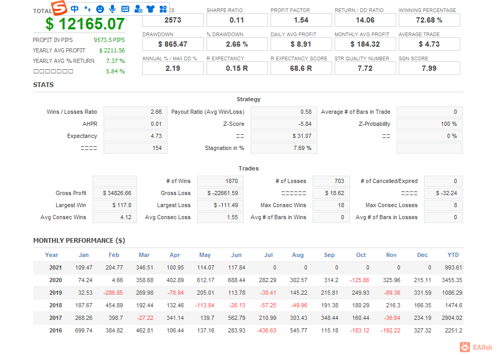Click the Annual % / Max DD % value 2.19
This screenshot has height=355, width=497.
[x=173, y=68]
